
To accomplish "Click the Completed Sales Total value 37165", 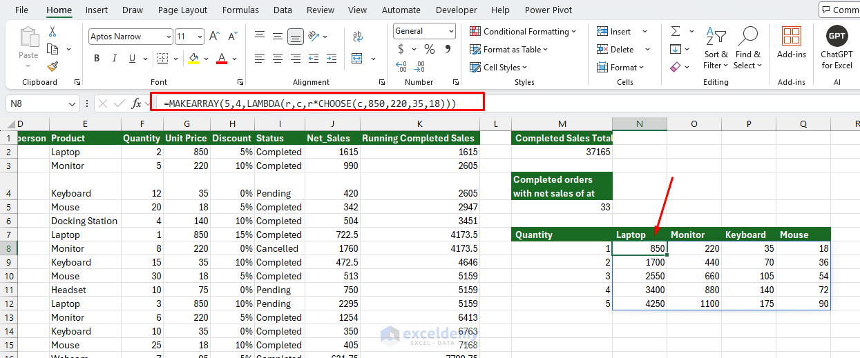I will coord(562,152).
